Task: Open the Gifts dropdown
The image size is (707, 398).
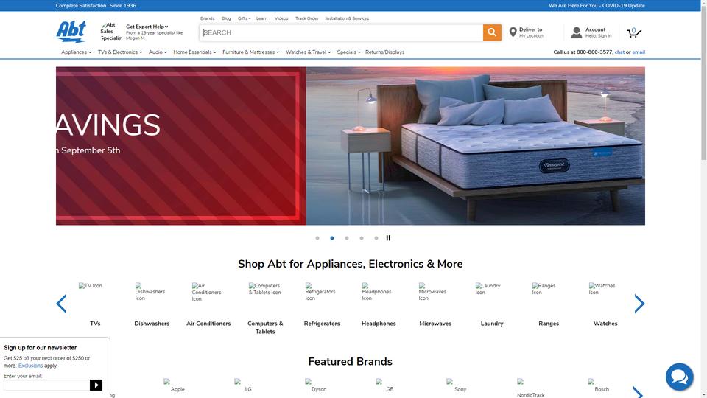Action: click(245, 18)
